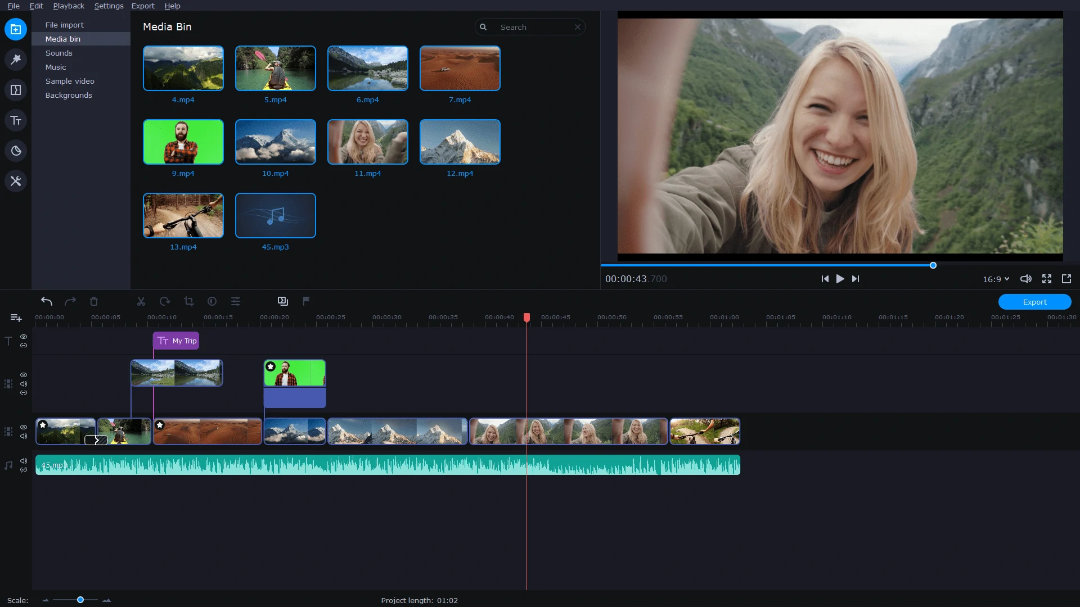Click the markers/chapters tool icon
Image resolution: width=1080 pixels, height=607 pixels.
305,301
